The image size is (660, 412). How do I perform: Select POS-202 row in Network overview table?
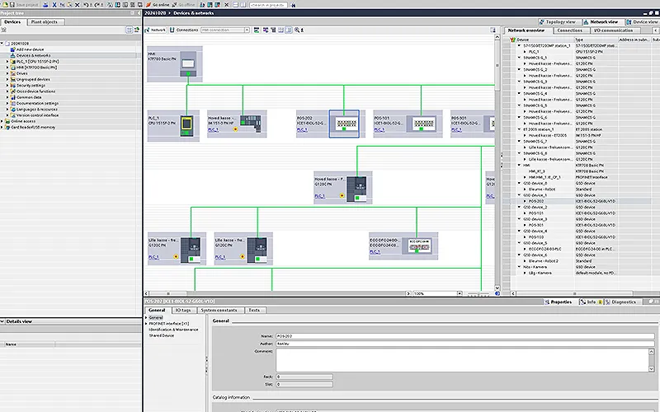(x=581, y=201)
